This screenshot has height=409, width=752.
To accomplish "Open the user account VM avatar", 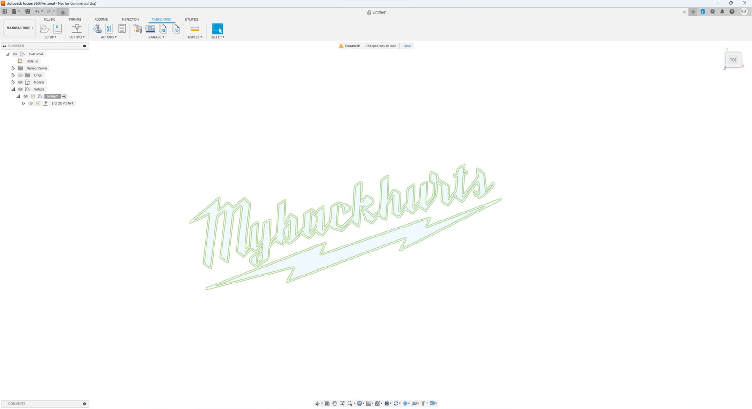I will click(744, 12).
